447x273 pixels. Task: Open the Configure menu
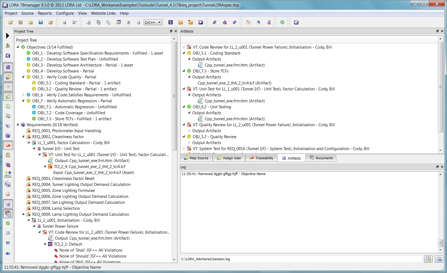coord(65,13)
